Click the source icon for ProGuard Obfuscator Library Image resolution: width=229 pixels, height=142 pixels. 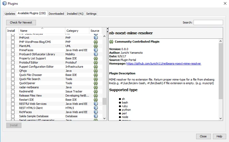pyautogui.click(x=96, y=54)
